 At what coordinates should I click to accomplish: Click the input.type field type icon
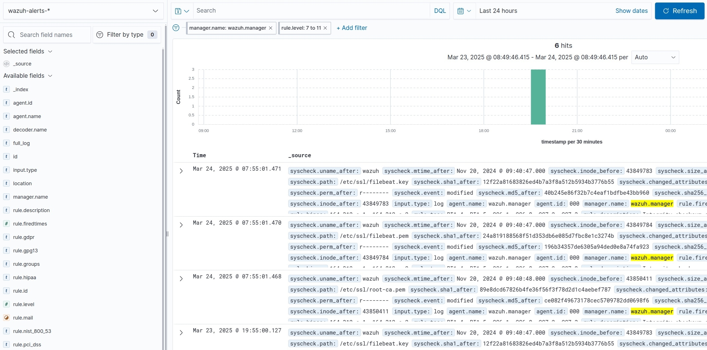tap(6, 170)
